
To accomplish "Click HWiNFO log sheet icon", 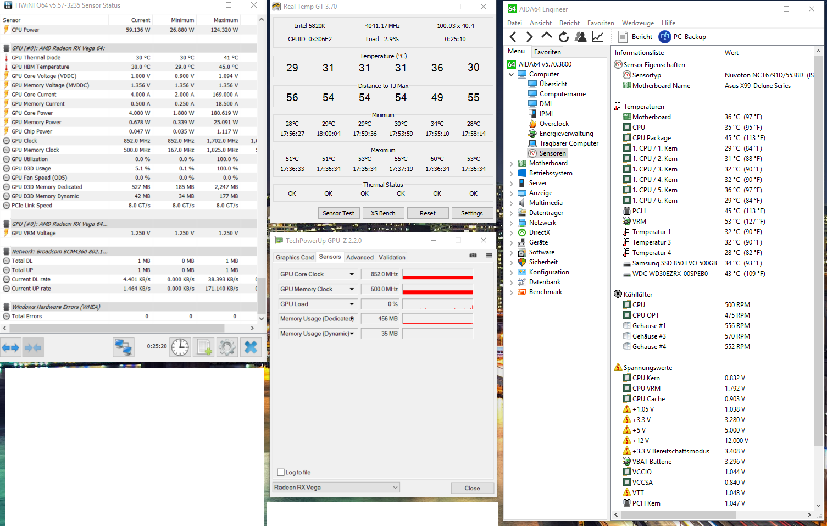I will tap(204, 347).
